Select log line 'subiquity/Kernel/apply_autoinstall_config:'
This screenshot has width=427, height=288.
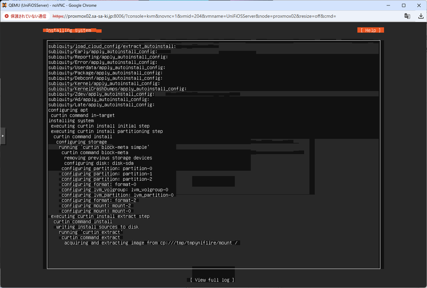104,84
